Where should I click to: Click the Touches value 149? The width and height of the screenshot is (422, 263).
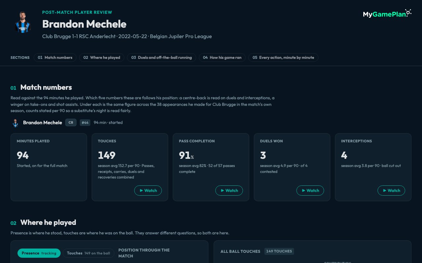tap(106, 155)
